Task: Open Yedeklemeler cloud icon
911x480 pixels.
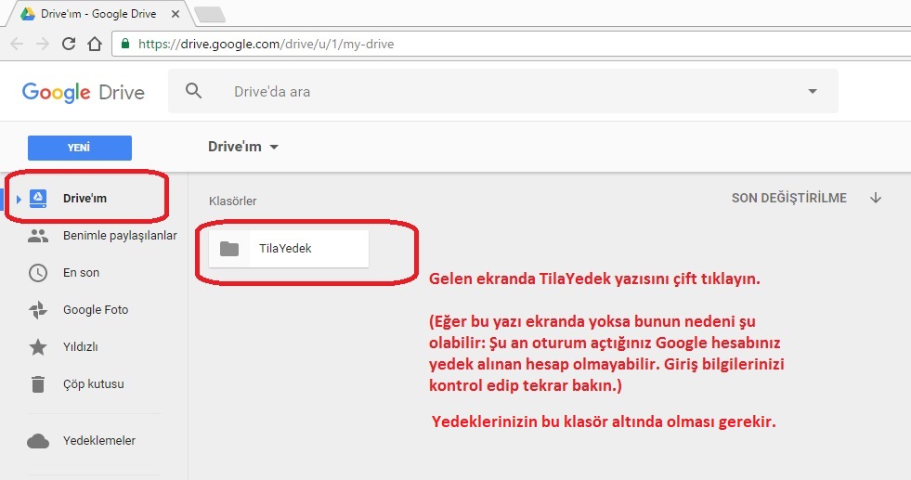Action: coord(38,441)
